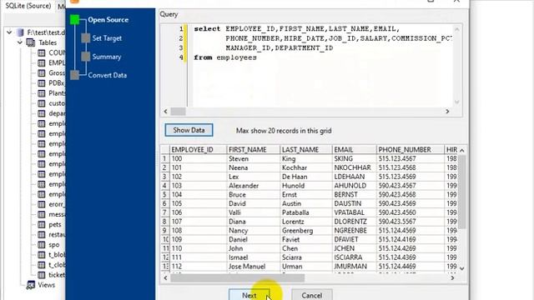Select the ticket table icon
Viewport: 534px width, 300px height.
pyautogui.click(x=41, y=275)
